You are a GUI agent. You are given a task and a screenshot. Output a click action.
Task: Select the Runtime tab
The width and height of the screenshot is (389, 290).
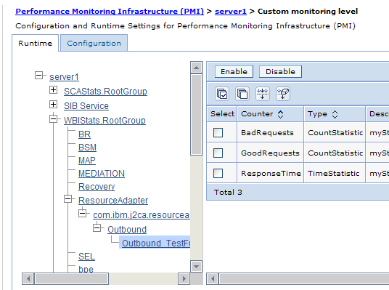(x=36, y=43)
